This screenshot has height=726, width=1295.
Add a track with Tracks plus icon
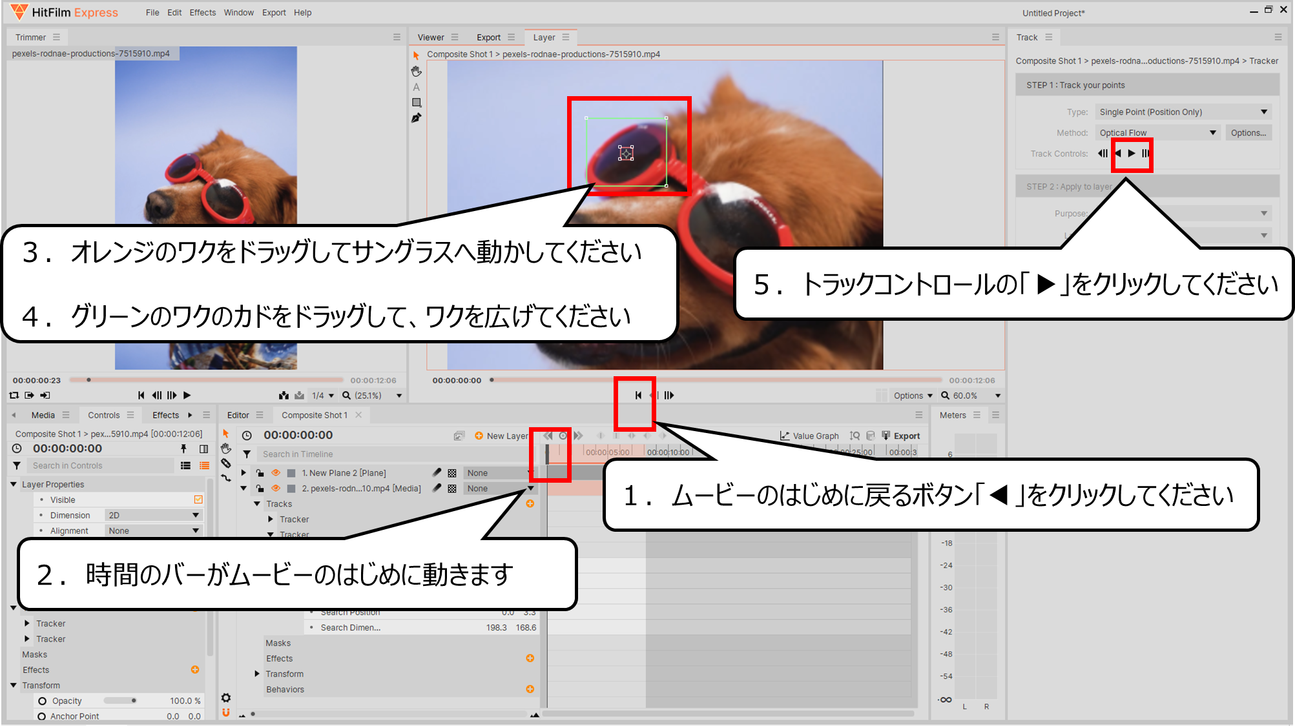point(530,503)
